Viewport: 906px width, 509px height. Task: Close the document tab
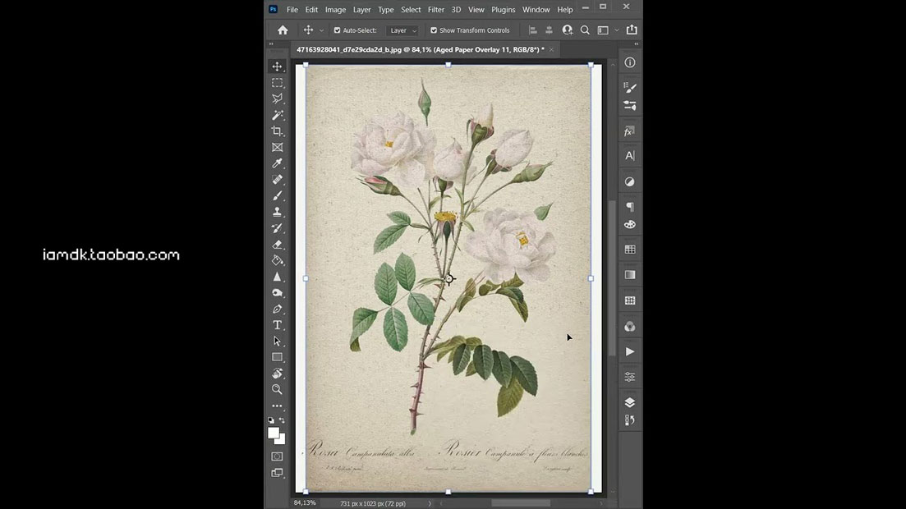pyautogui.click(x=552, y=50)
